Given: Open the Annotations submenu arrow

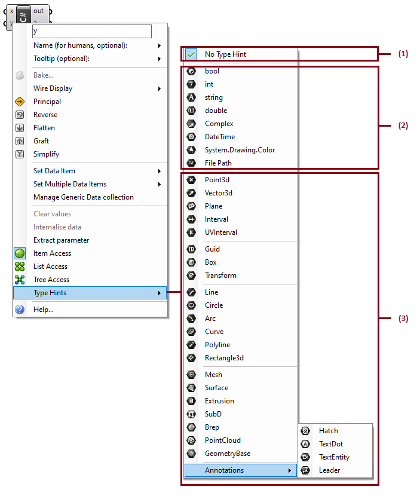Looking at the screenshot, I should click(289, 471).
